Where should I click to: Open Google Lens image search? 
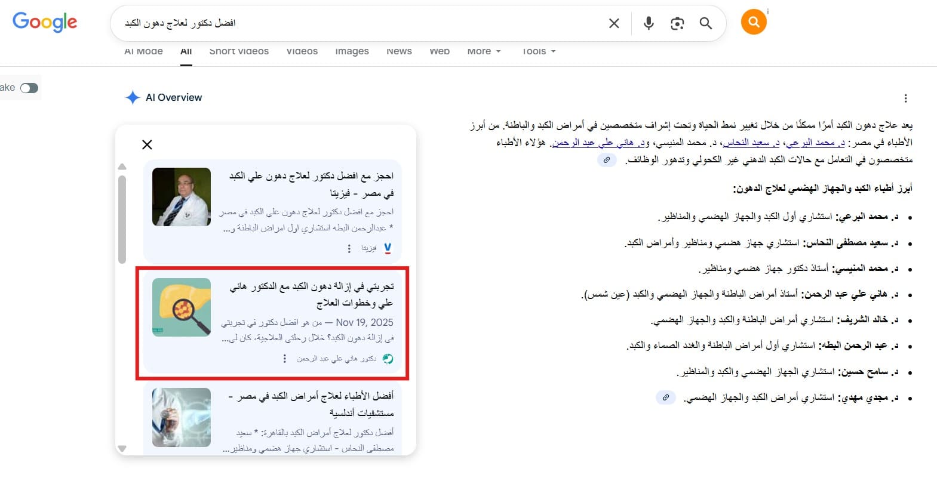(677, 23)
